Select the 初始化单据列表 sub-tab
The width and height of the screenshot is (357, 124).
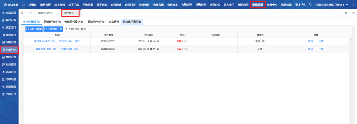(132, 22)
